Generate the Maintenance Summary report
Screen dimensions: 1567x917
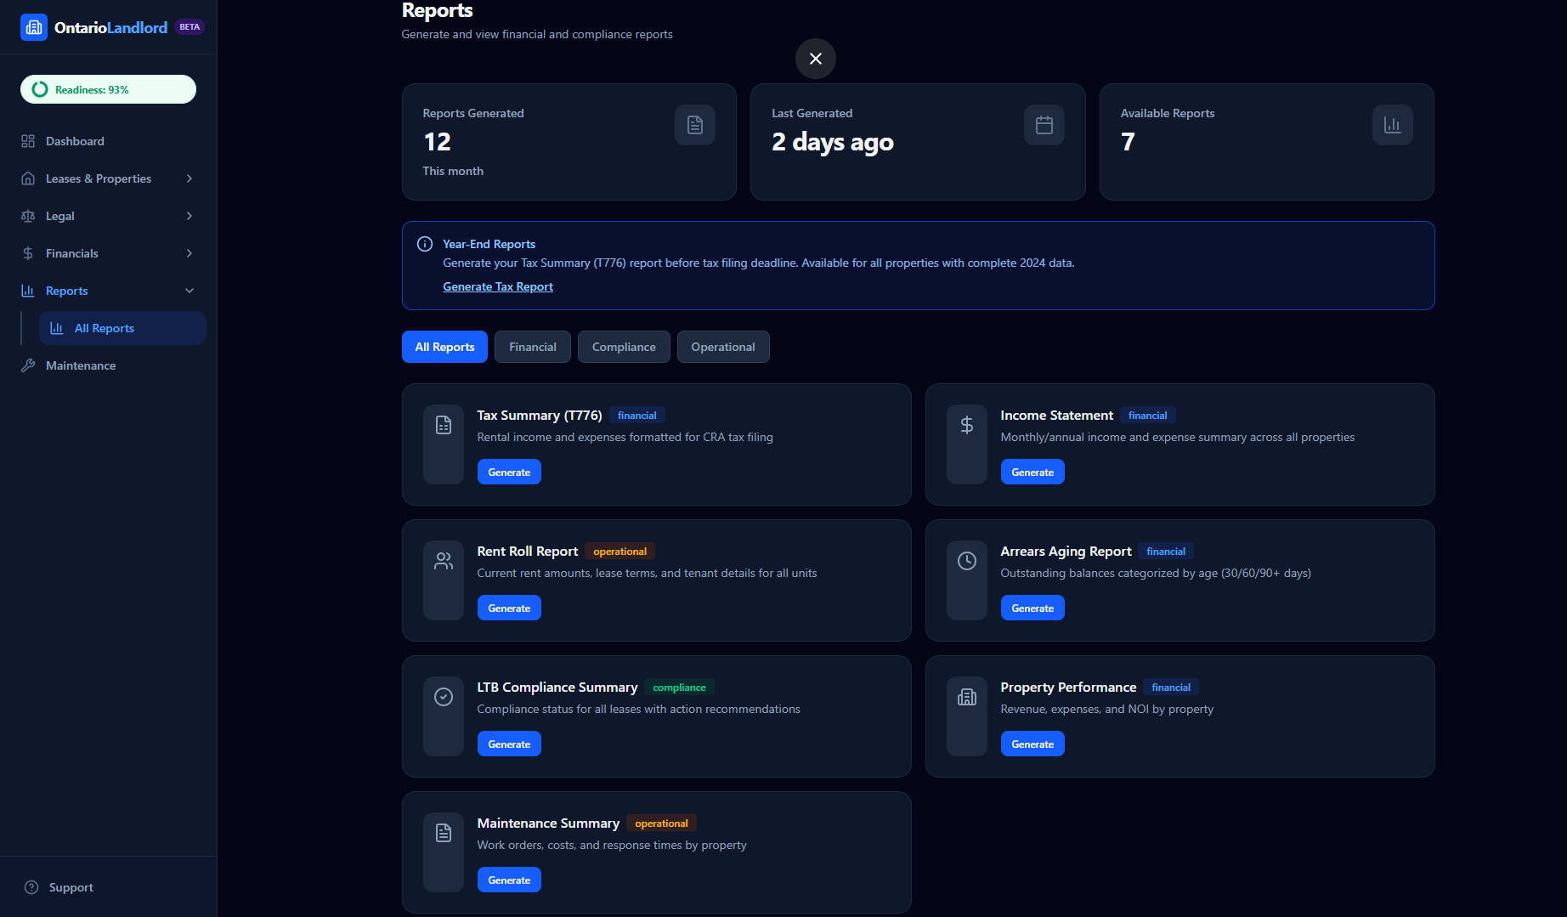[509, 880]
